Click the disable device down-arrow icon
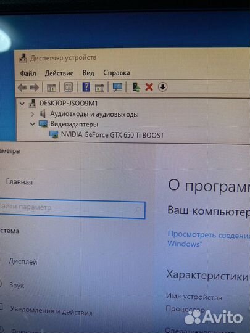Viewport: 250px width, 333px height. [162, 87]
